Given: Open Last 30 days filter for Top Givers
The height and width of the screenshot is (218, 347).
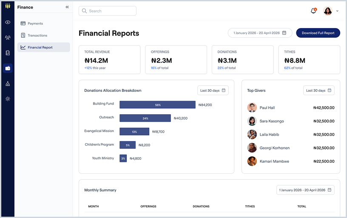Looking at the screenshot, I should coord(319,91).
